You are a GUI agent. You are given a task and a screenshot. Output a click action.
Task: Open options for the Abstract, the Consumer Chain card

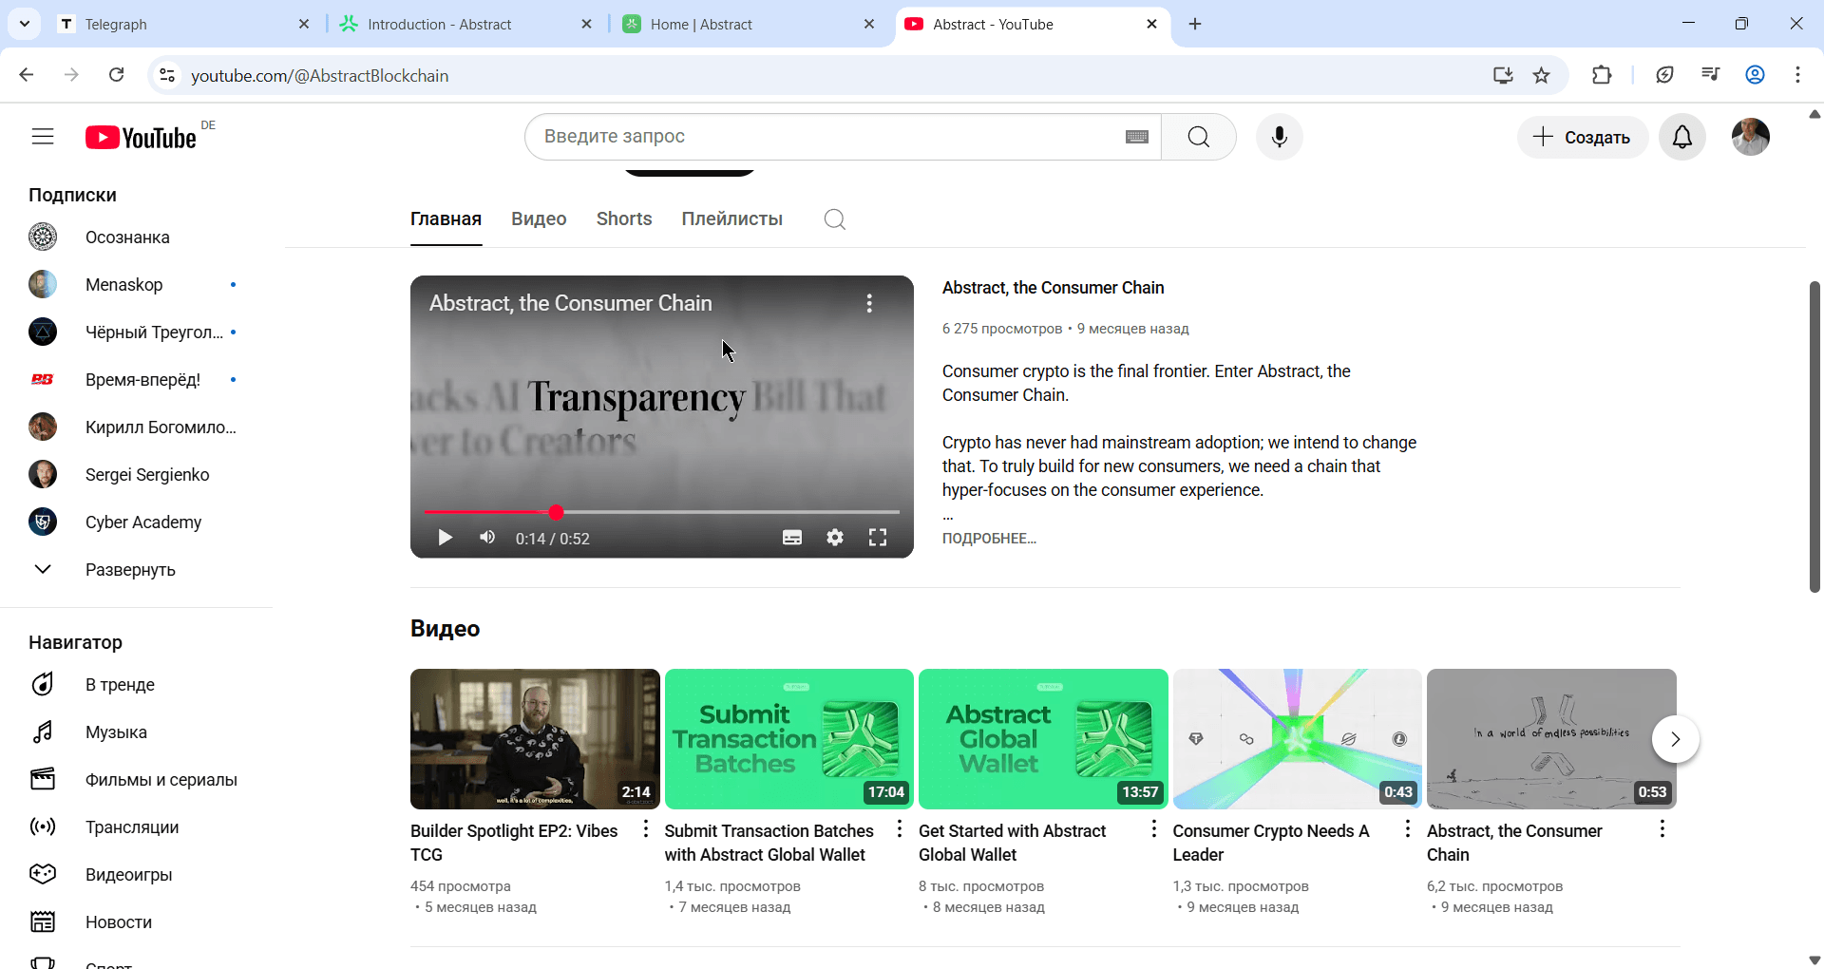pyautogui.click(x=1662, y=829)
